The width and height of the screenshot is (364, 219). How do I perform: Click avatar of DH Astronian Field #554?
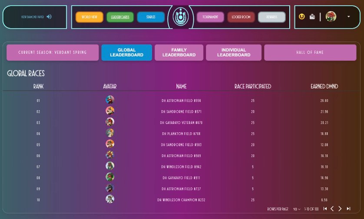(110, 100)
